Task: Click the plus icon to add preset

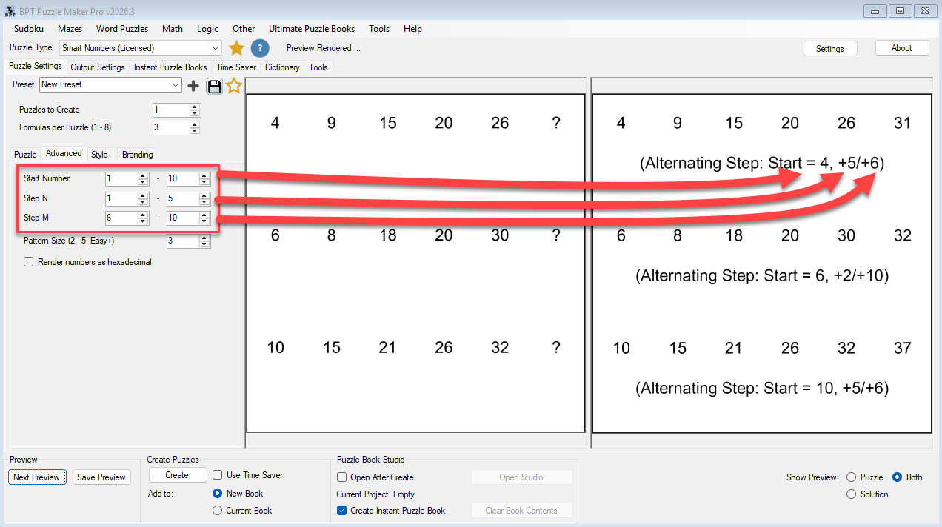Action: (x=193, y=86)
